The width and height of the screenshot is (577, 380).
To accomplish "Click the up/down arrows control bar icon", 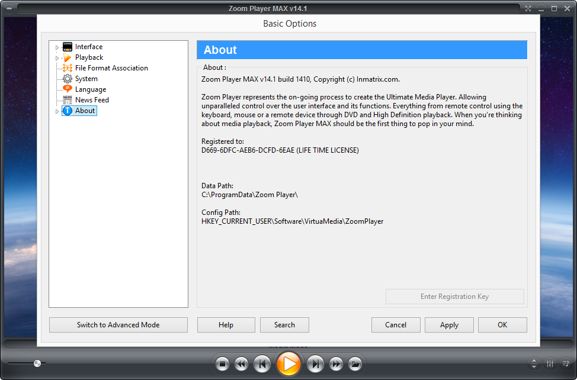I will pos(534,363).
